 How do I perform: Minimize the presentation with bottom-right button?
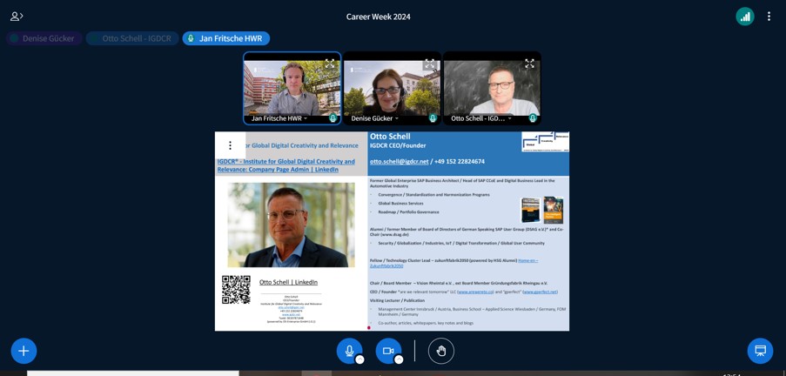tap(760, 351)
